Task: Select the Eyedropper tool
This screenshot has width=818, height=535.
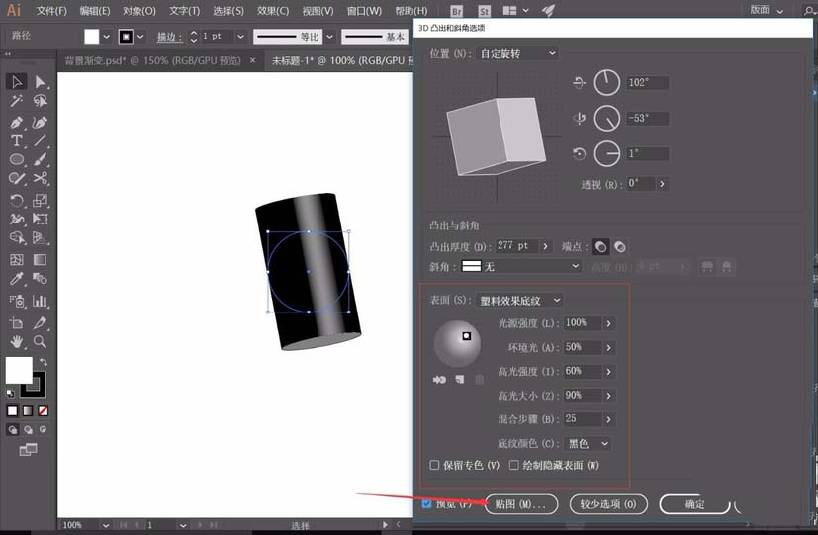Action: pos(17,281)
